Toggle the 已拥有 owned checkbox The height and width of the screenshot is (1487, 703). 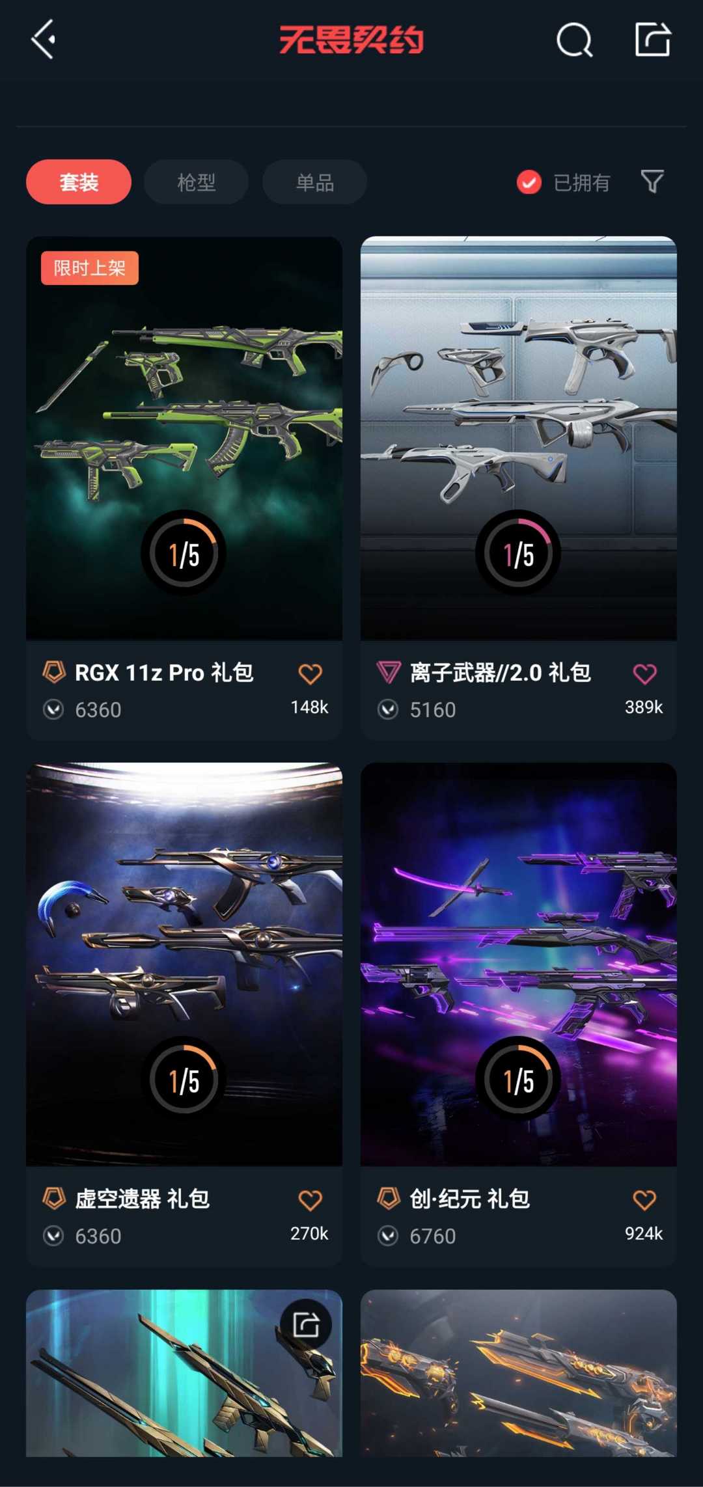coord(529,182)
